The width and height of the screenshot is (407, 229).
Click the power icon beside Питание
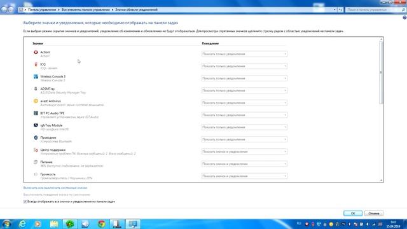click(x=36, y=162)
